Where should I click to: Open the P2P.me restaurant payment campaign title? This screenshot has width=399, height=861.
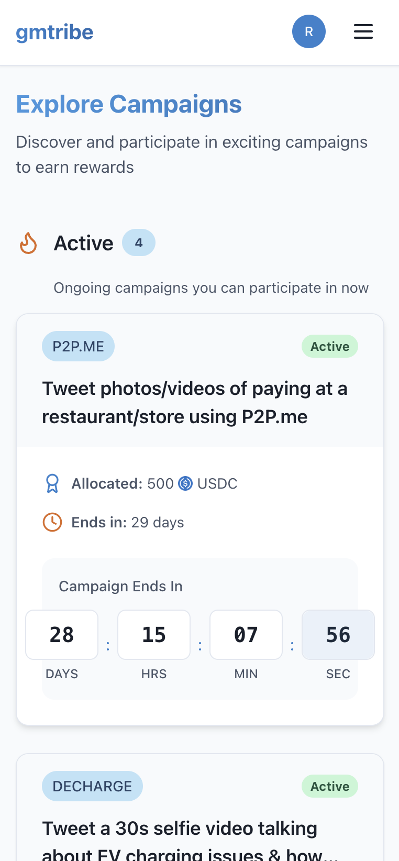tap(195, 403)
